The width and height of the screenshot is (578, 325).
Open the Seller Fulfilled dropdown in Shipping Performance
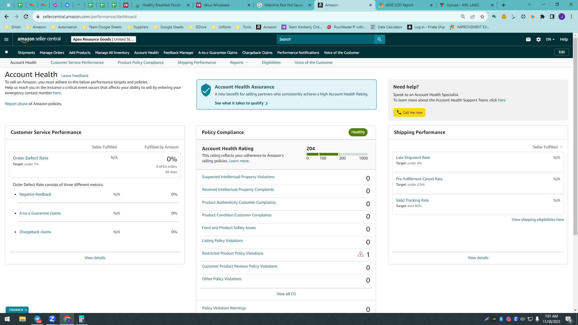(548, 147)
